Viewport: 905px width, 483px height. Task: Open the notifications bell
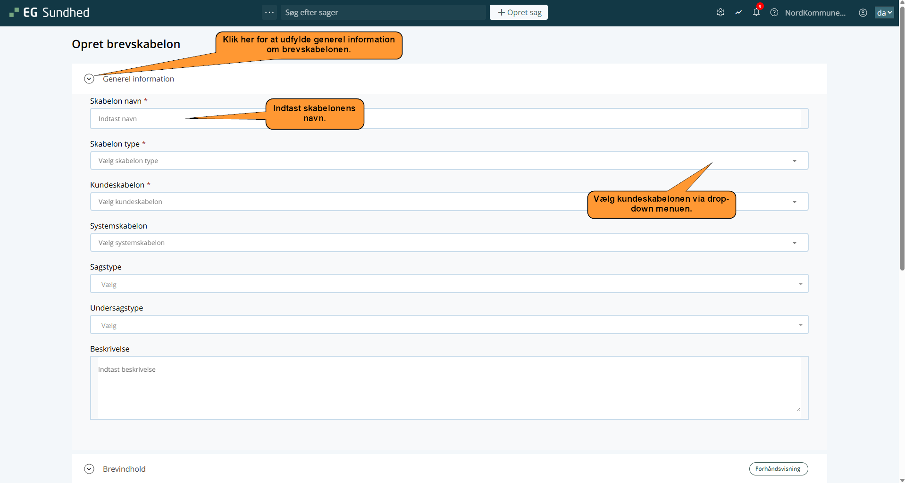(x=756, y=13)
